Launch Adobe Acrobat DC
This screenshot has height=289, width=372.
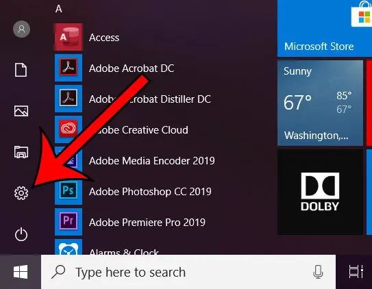point(132,68)
